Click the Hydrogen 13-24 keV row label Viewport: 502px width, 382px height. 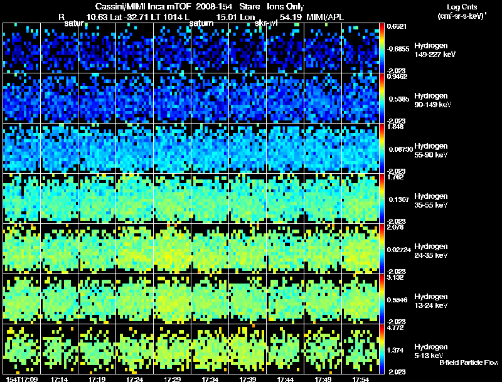[x=431, y=301]
